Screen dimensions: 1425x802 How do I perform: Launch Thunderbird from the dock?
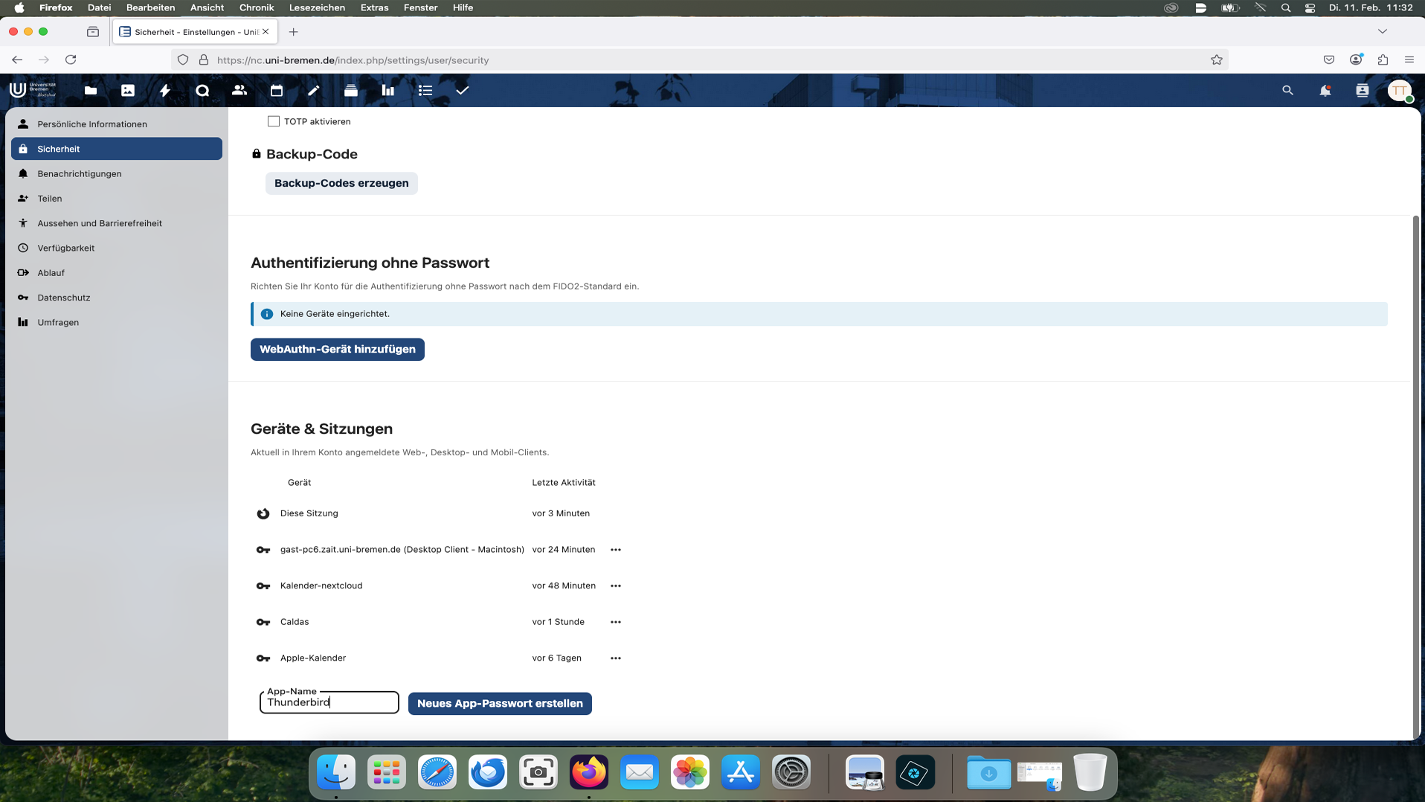click(487, 773)
